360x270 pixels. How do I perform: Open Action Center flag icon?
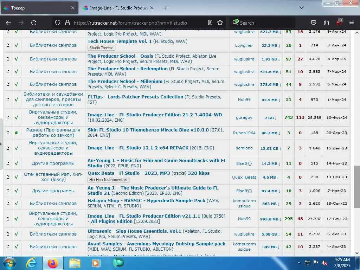click(x=316, y=263)
